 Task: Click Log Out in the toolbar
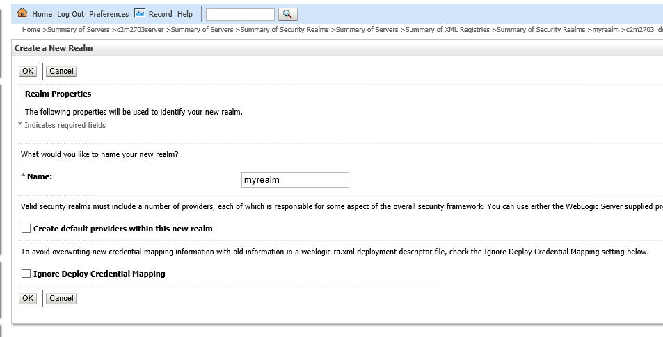pyautogui.click(x=70, y=14)
